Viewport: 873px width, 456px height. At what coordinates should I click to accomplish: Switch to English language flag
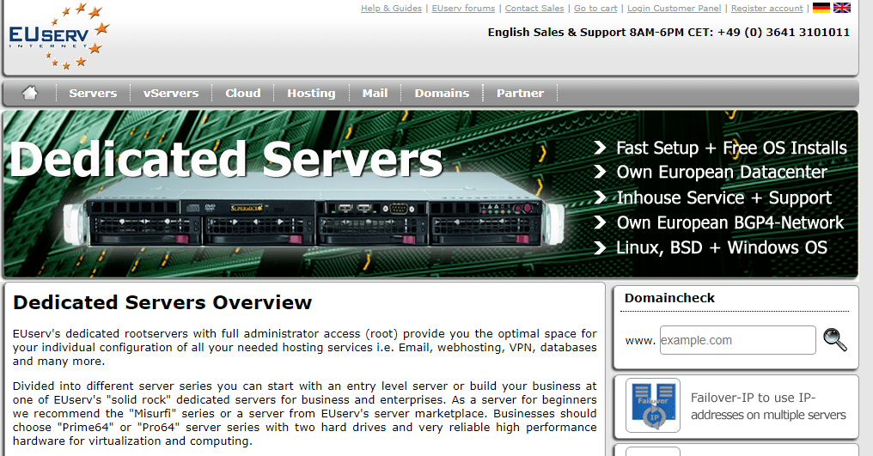[842, 8]
